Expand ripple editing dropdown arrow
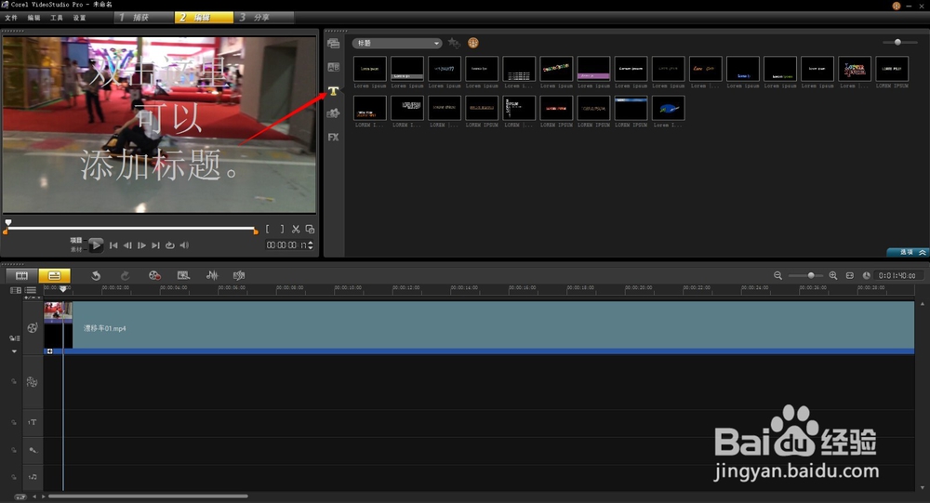Viewport: 930px width, 503px height. coord(14,351)
